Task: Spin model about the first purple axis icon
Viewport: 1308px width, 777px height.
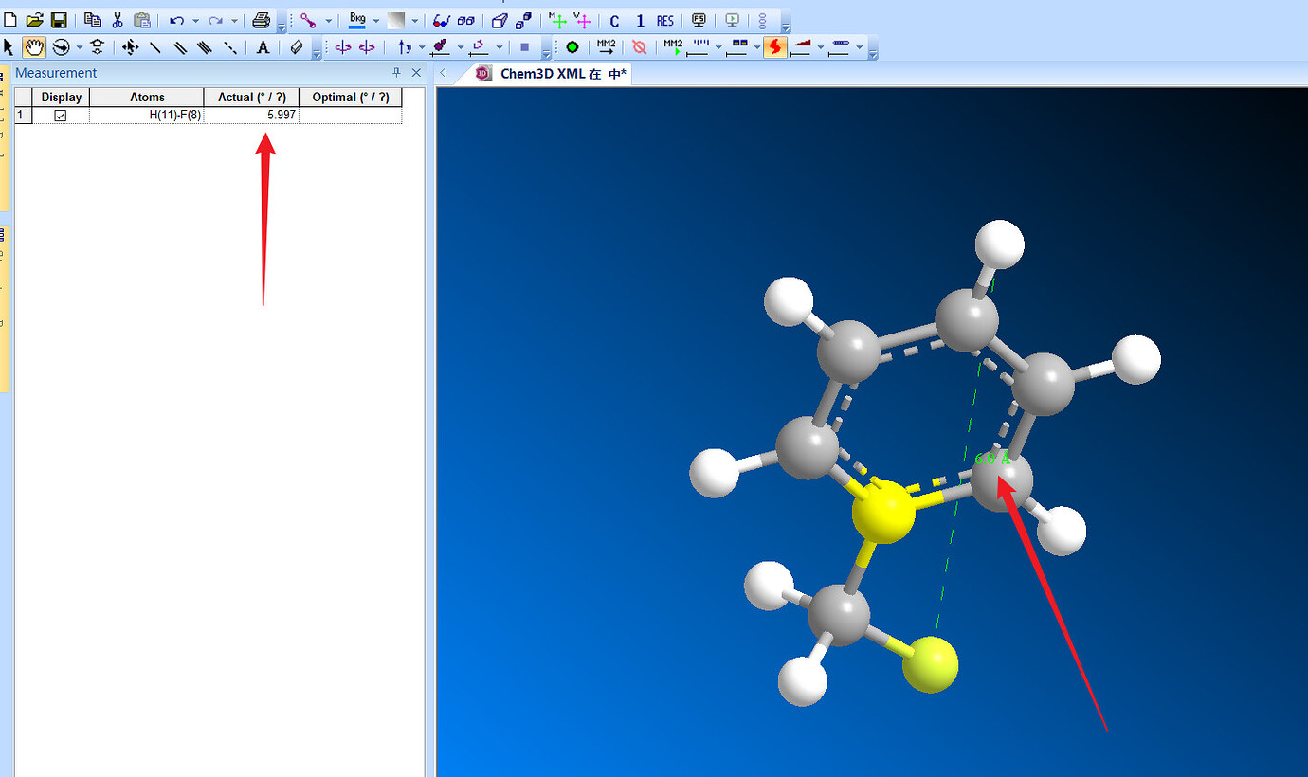Action: [x=343, y=46]
